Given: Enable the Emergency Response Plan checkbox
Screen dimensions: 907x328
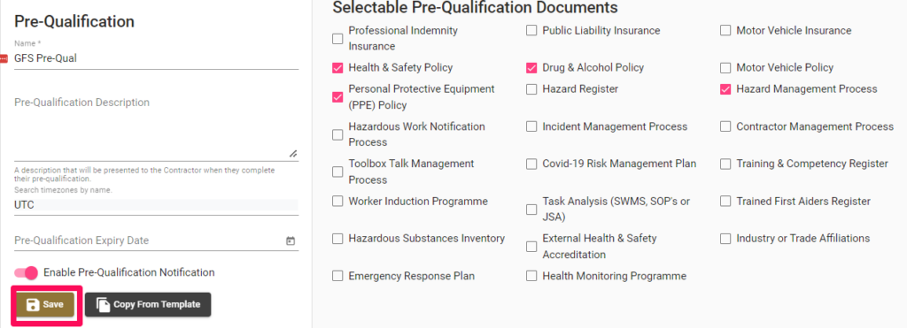Looking at the screenshot, I should pos(337,276).
